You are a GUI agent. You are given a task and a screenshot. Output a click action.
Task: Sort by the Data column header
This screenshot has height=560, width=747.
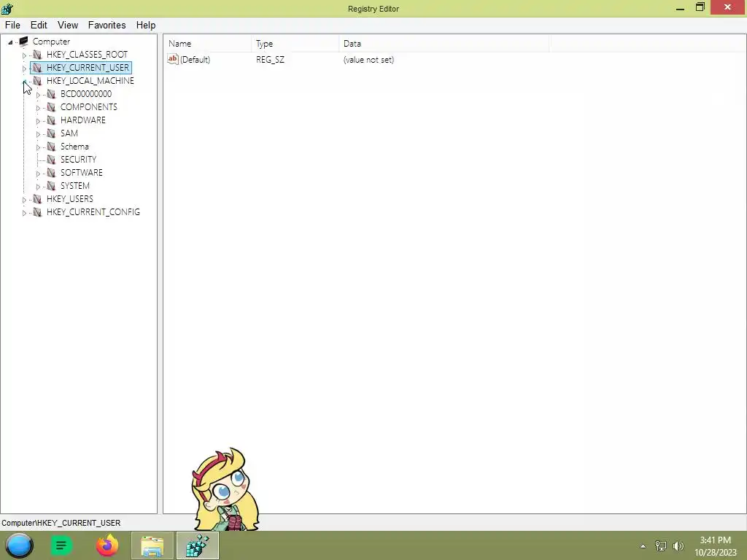[444, 43]
